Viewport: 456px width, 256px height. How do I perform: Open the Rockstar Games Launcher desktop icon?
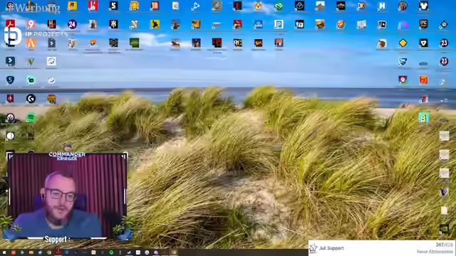pyautogui.click(x=72, y=6)
